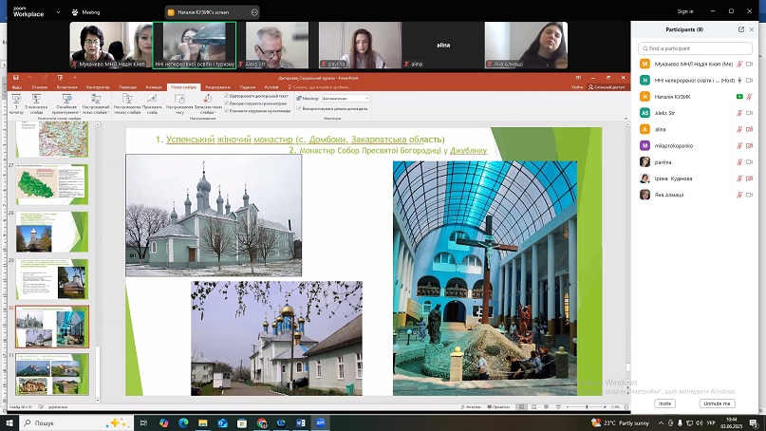Switch to the Основне ribbon tab
This screenshot has height=431, width=766.
coord(40,87)
